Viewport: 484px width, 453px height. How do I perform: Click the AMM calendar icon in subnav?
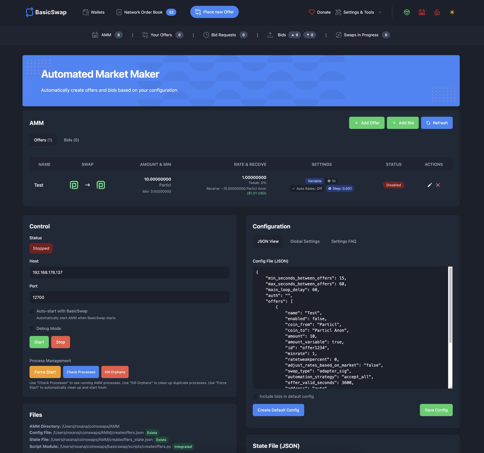point(95,35)
